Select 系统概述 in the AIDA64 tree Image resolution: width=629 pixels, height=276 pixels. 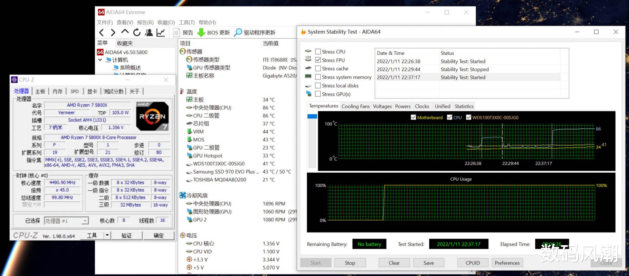127,67
